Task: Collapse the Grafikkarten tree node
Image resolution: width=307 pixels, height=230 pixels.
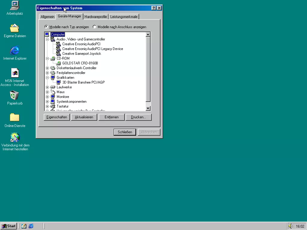Action: point(47,78)
